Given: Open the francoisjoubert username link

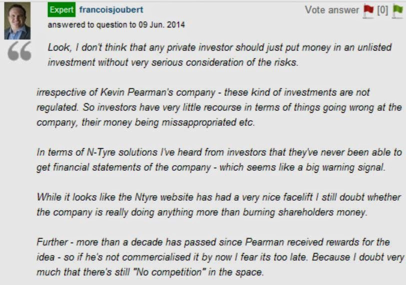Looking at the screenshot, I should (111, 10).
